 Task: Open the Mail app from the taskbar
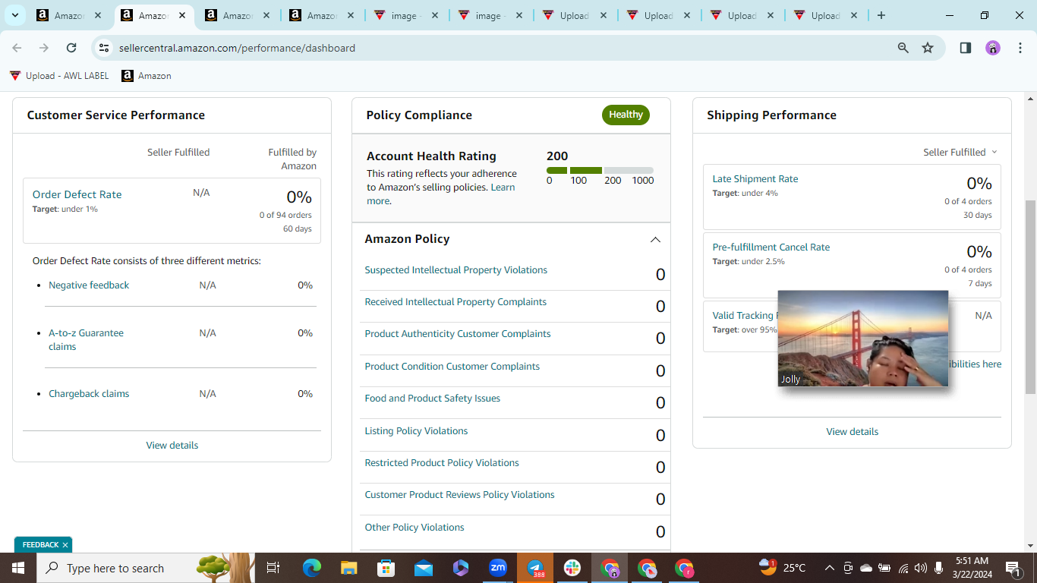424,568
